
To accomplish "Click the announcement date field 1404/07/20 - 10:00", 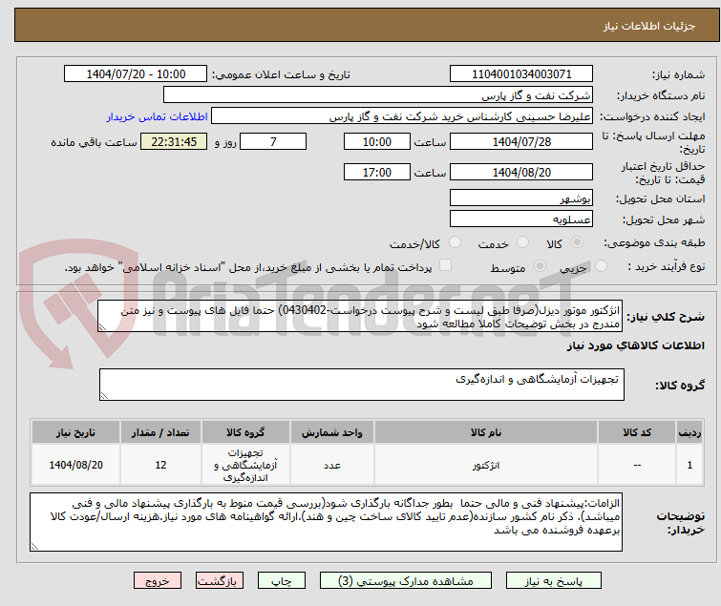I will pyautogui.click(x=136, y=74).
